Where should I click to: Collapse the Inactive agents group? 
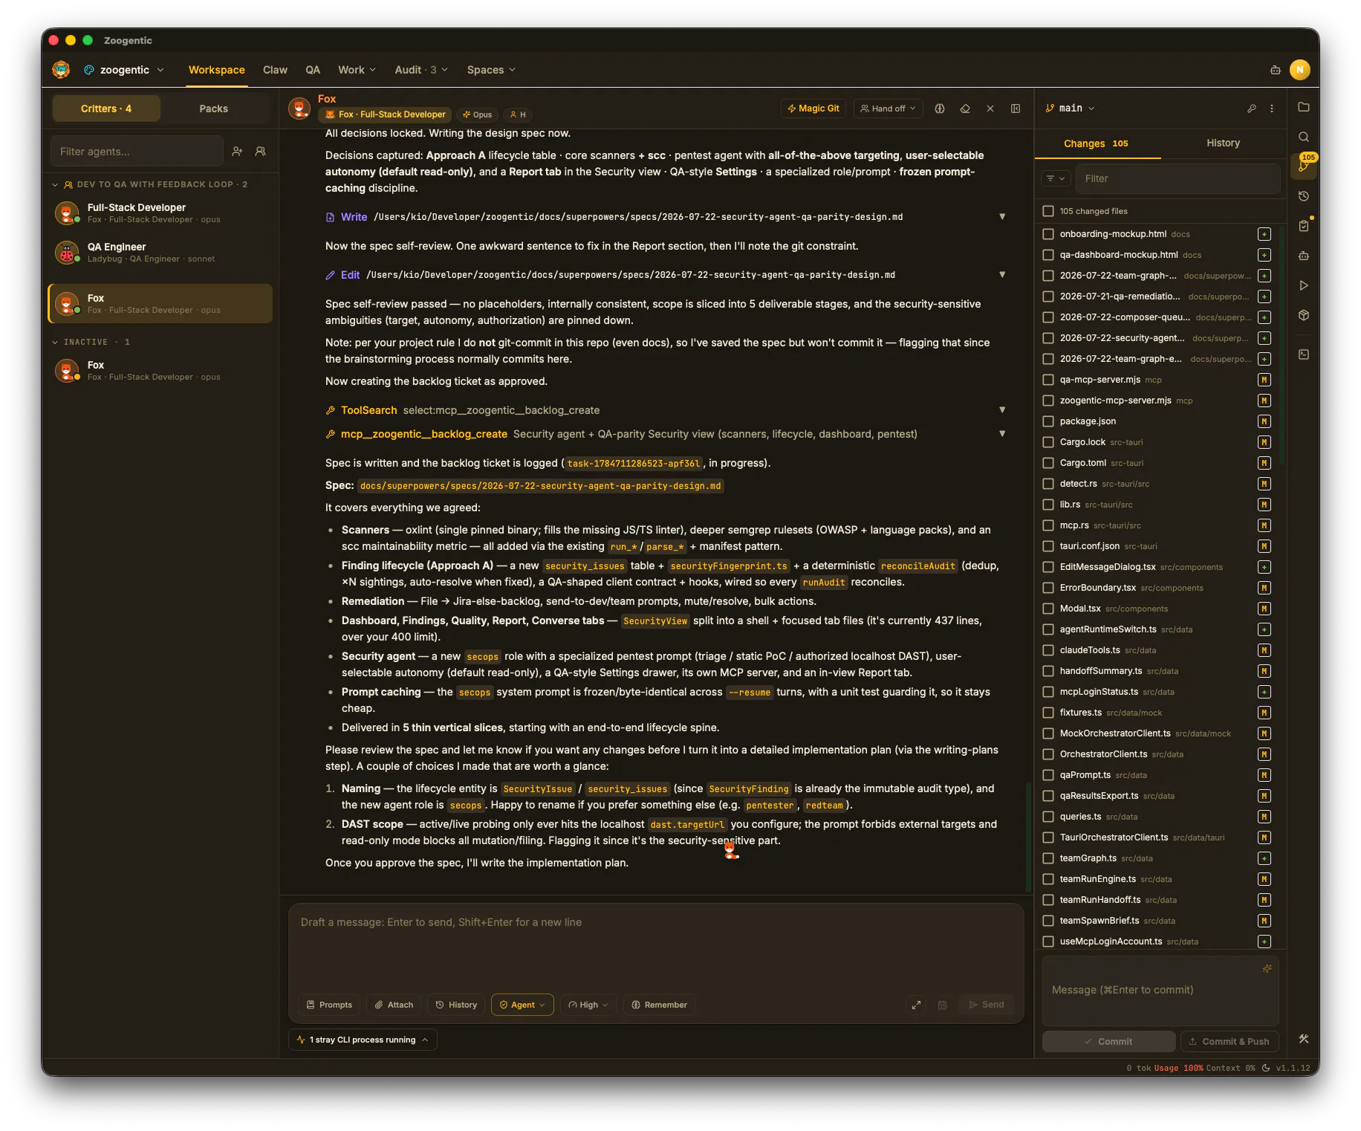[55, 342]
